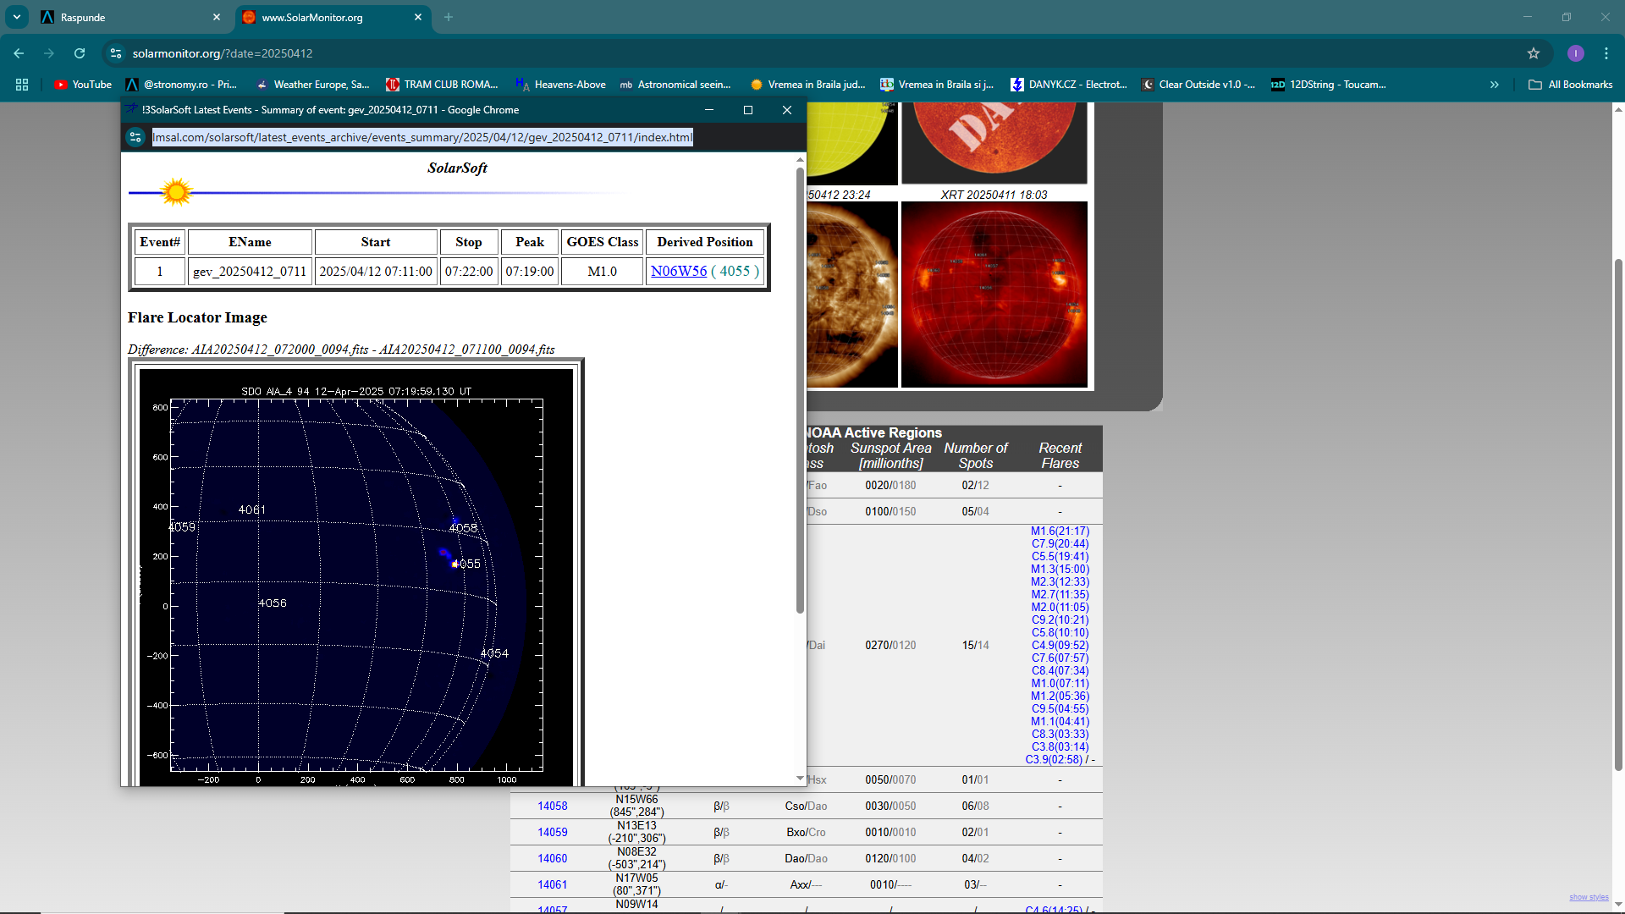This screenshot has width=1625, height=914.
Task: Open the Chrome three-dot menu
Action: click(1606, 53)
